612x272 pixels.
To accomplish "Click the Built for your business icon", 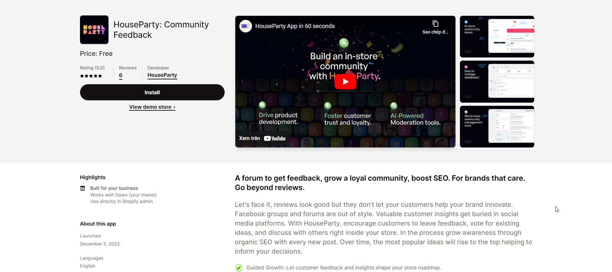I will pyautogui.click(x=83, y=188).
